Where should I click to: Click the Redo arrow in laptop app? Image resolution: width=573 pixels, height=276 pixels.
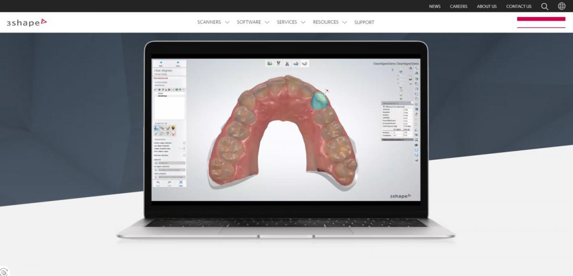pyautogui.click(x=170, y=182)
